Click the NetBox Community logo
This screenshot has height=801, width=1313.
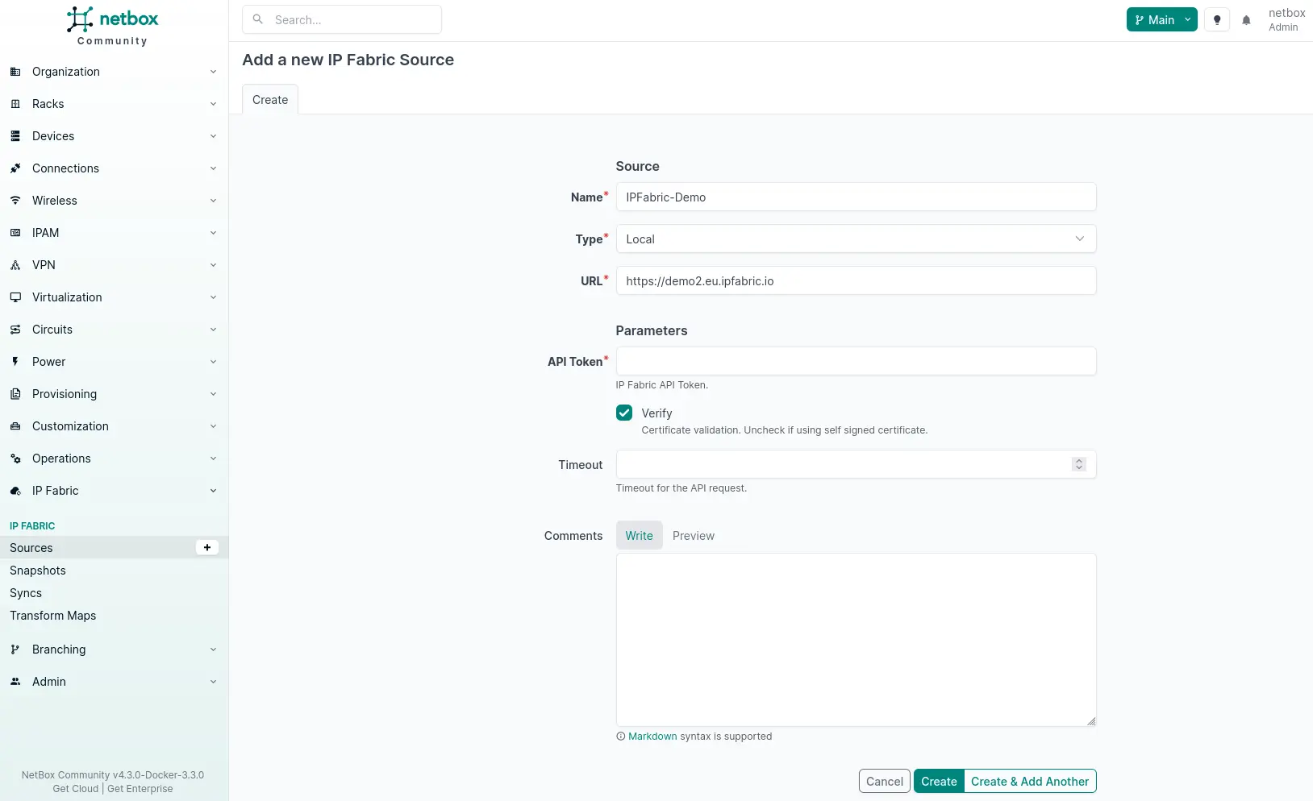pyautogui.click(x=113, y=26)
